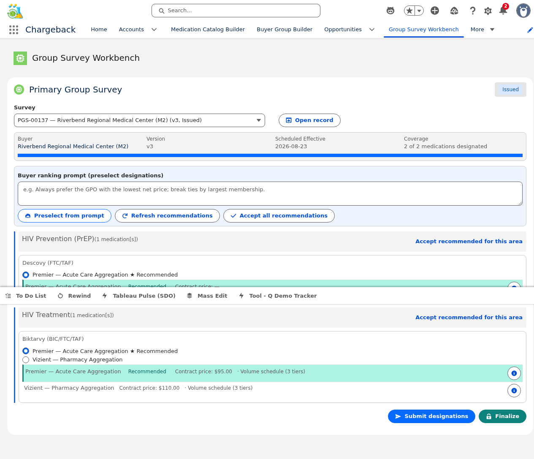Focus the buyer ranking prompt textarea
This screenshot has height=459, width=534.
point(270,194)
